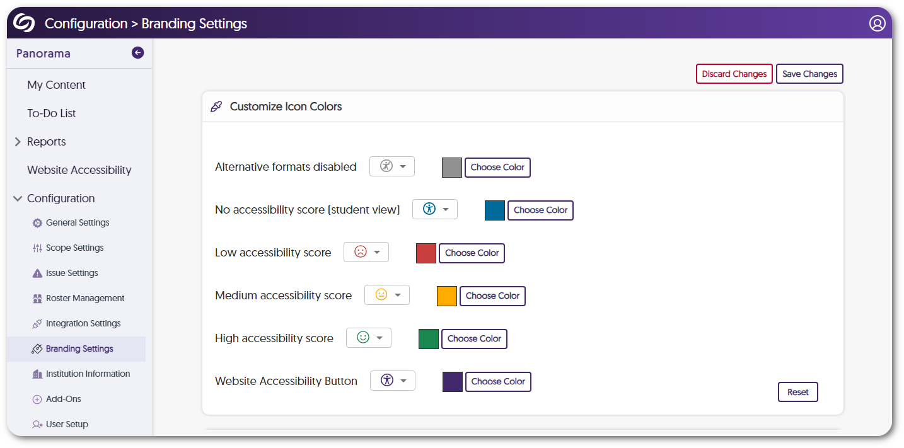Click the orange Medium accessibility score swatch
This screenshot has width=904, height=448.
point(447,296)
